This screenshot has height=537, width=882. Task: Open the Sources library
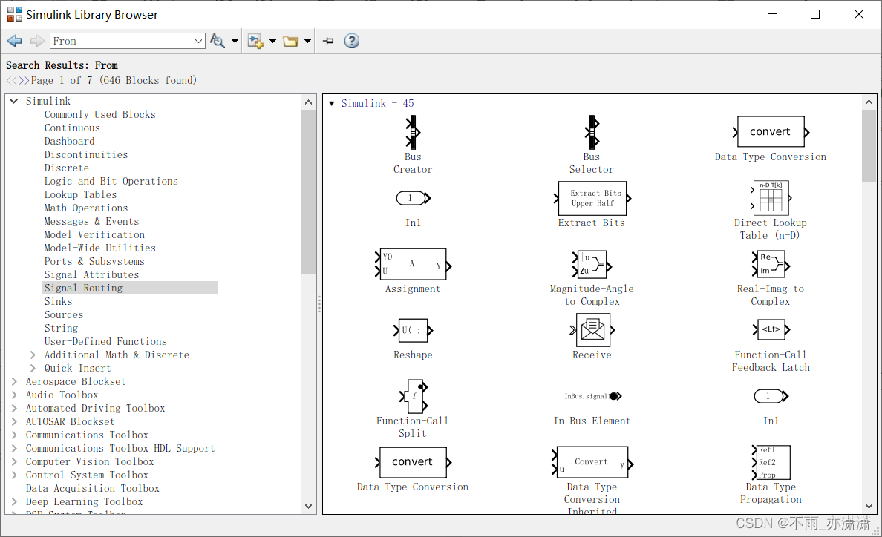pos(64,315)
